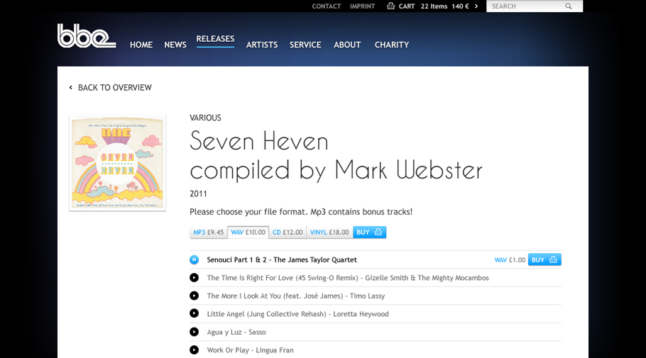The width and height of the screenshot is (646, 358).
Task: Buy the Senouci track WAV for £1.00
Action: pyautogui.click(x=544, y=259)
